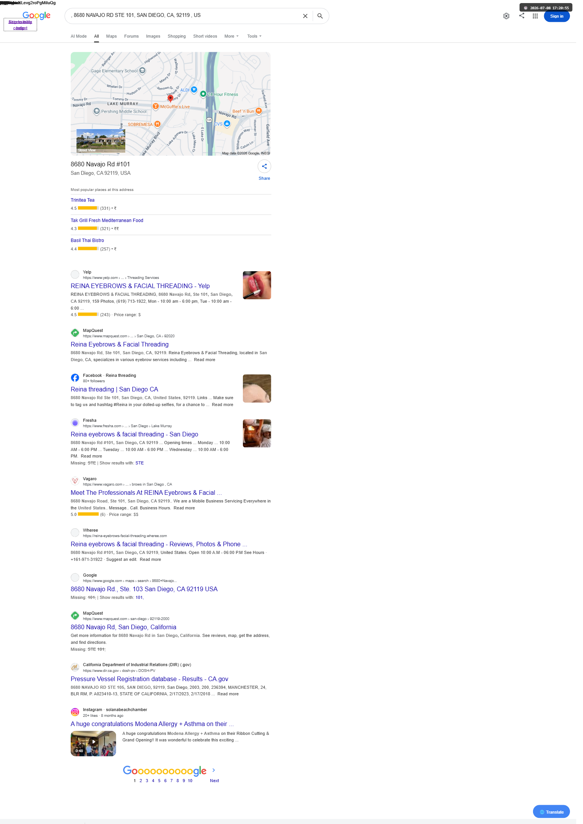The image size is (583, 824).
Task: Click the red location pin on map
Action: [x=170, y=98]
